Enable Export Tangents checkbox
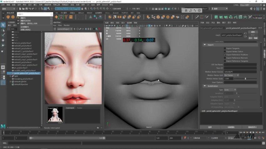This screenshot has height=149, width=266. click(x=225, y=49)
